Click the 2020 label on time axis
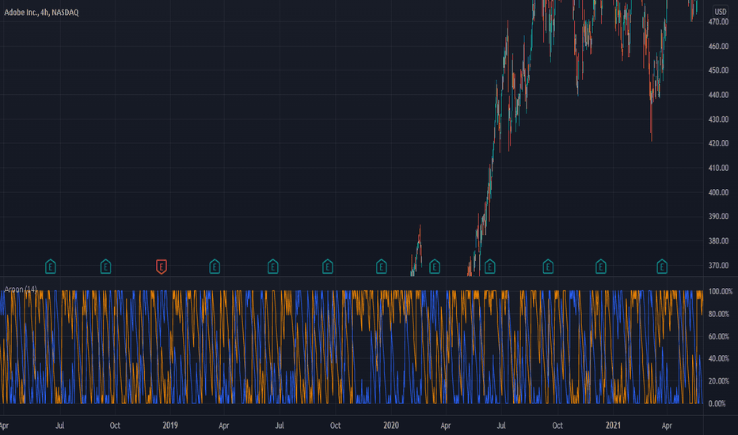This screenshot has width=738, height=435. click(390, 426)
